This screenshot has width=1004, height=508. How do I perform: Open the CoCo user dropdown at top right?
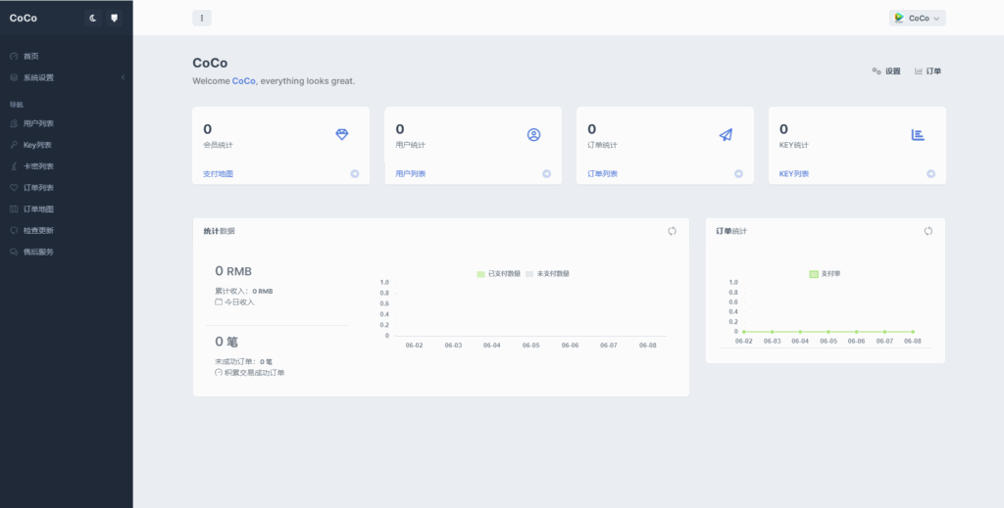(917, 18)
